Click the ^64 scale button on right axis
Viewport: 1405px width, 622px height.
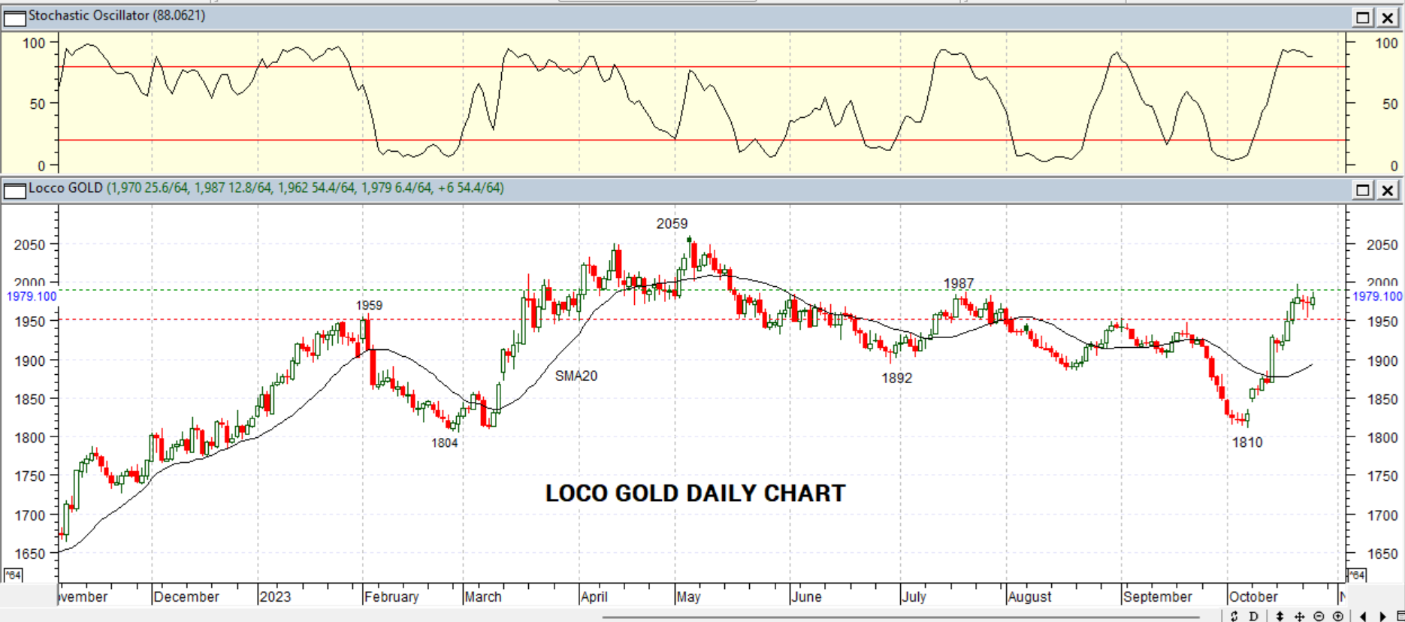(x=1356, y=575)
